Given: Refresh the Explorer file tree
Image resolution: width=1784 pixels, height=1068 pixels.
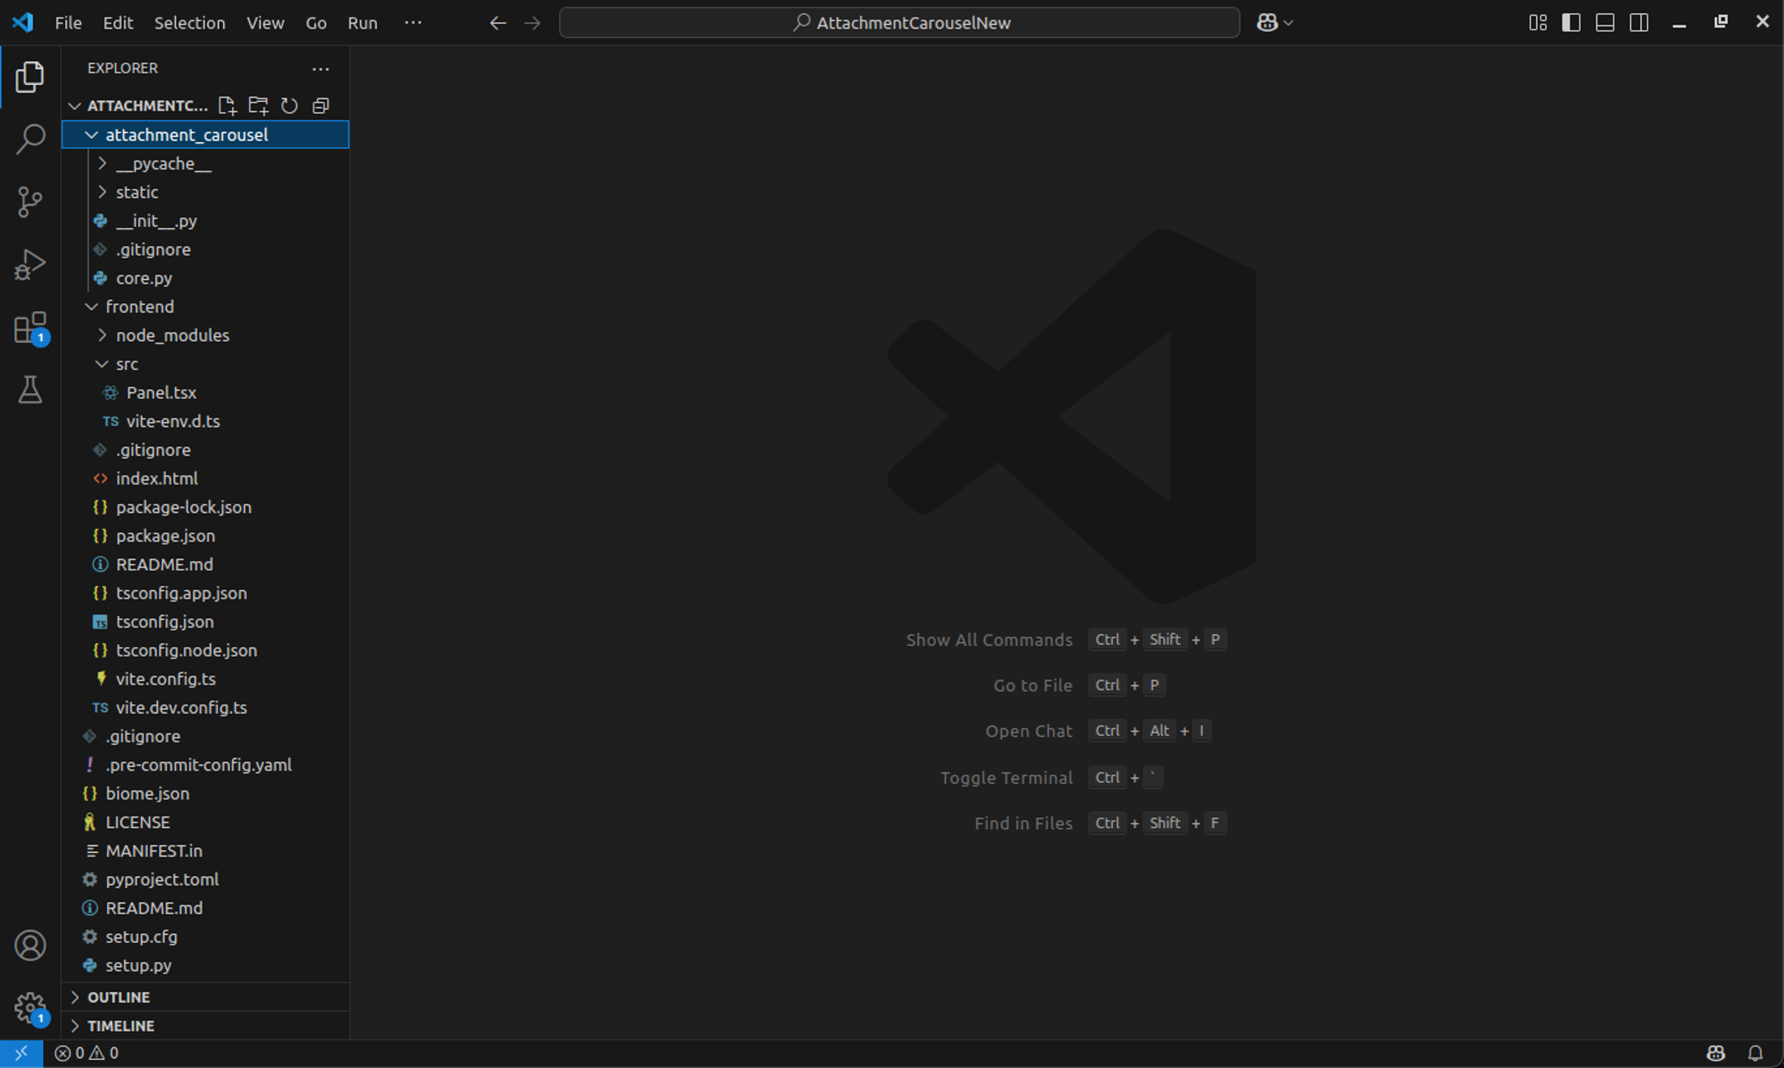Looking at the screenshot, I should tap(289, 105).
